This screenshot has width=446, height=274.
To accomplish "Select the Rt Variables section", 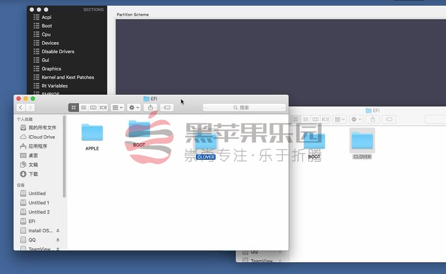I will click(54, 86).
